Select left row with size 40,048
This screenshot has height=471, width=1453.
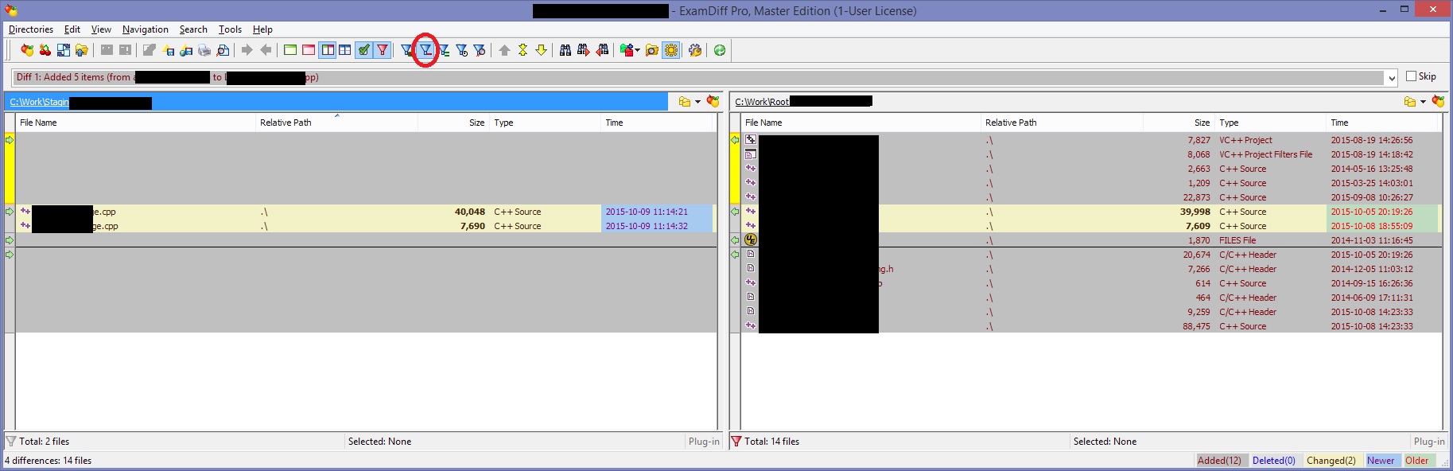pyautogui.click(x=366, y=212)
